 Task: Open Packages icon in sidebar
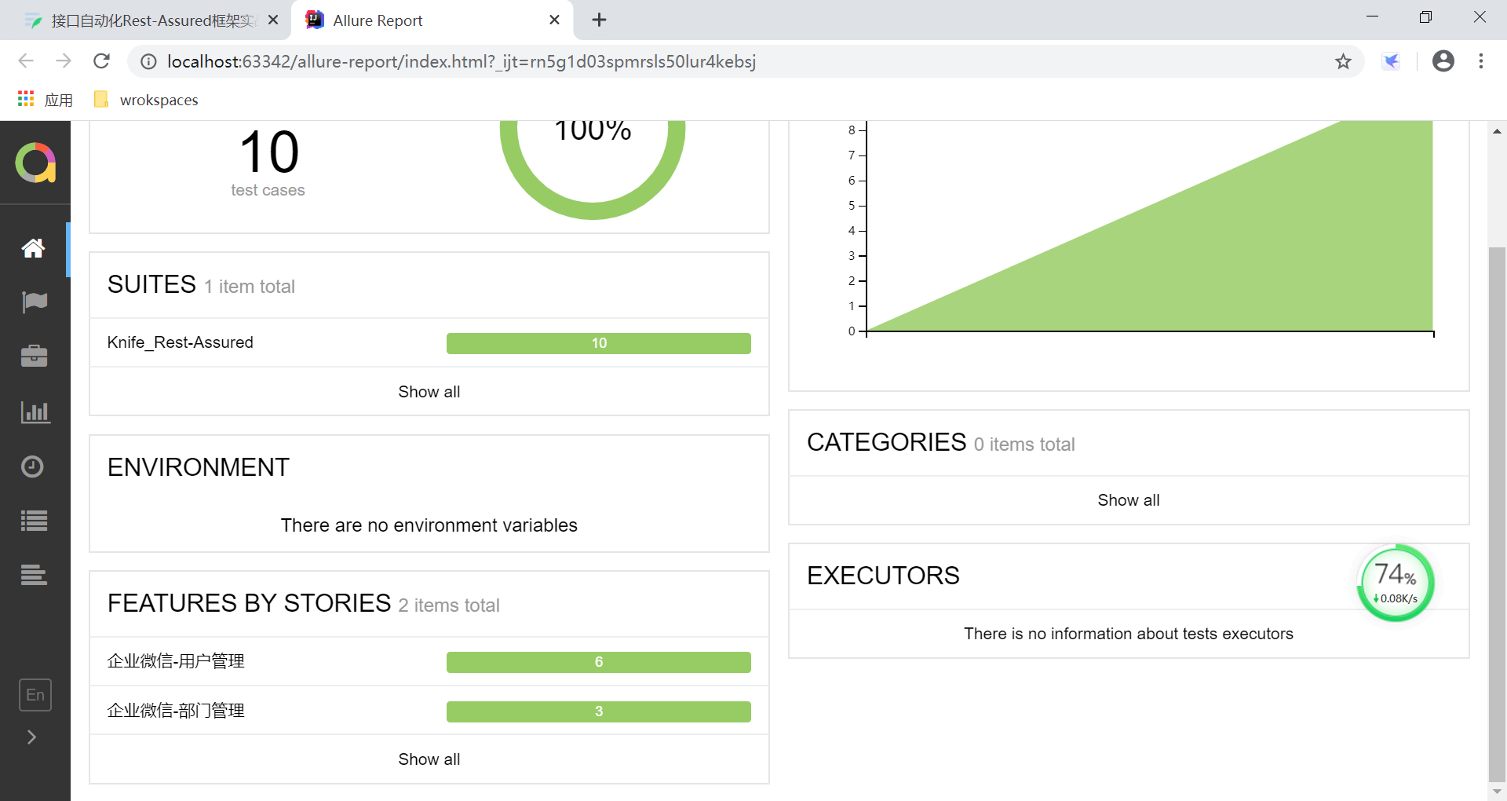tap(34, 575)
